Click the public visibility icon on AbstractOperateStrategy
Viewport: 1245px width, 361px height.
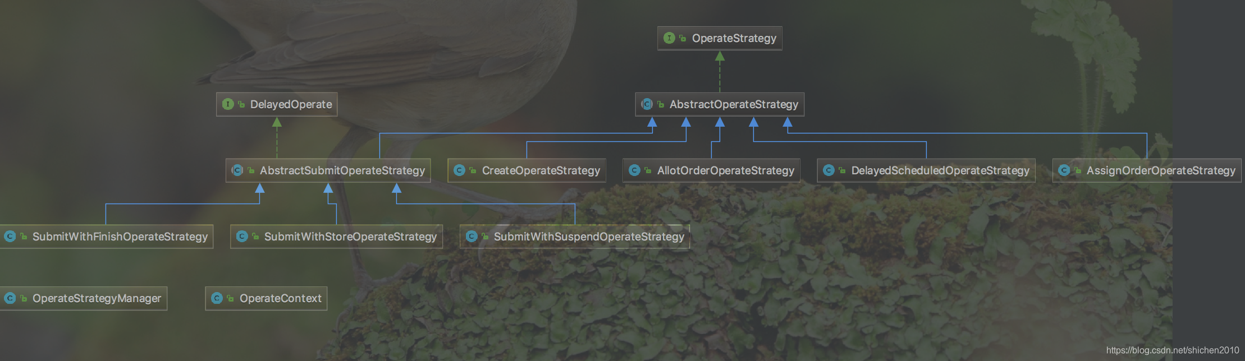(x=661, y=104)
